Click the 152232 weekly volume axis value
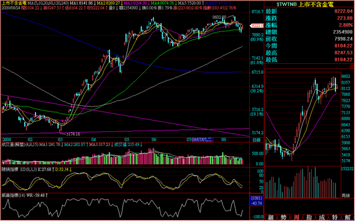This screenshot has width=355, height=221. tap(347, 169)
